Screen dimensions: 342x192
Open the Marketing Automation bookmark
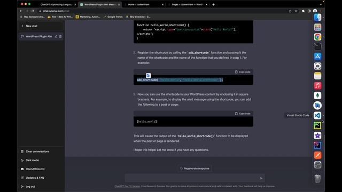[88, 17]
